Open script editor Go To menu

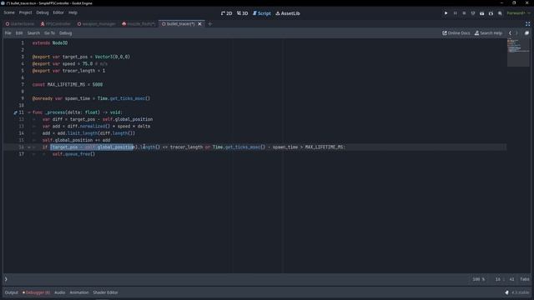tap(49, 33)
